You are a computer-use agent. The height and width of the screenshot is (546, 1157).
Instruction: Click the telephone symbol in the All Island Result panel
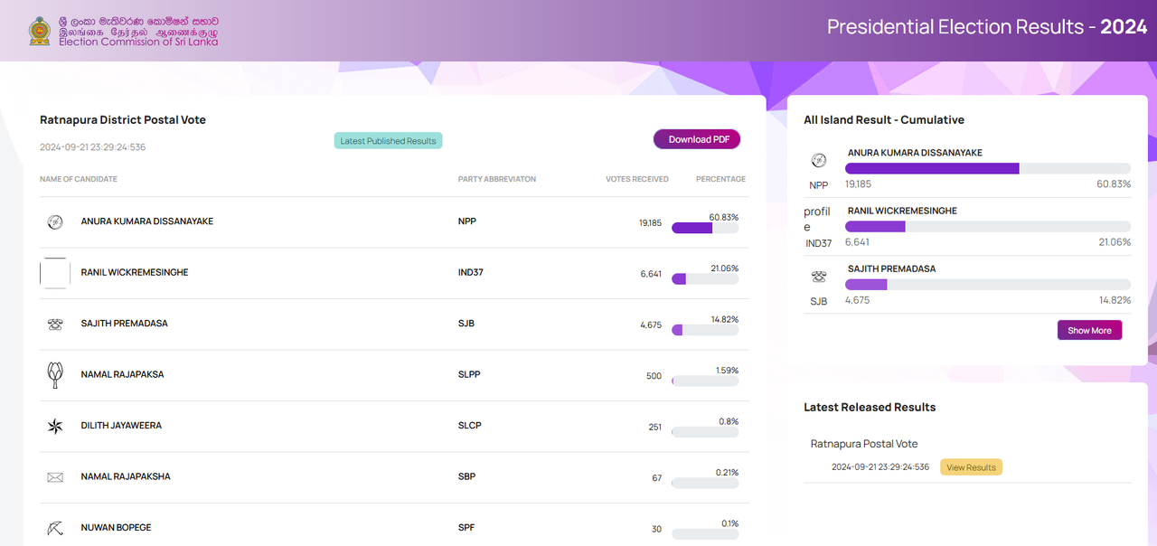[819, 277]
